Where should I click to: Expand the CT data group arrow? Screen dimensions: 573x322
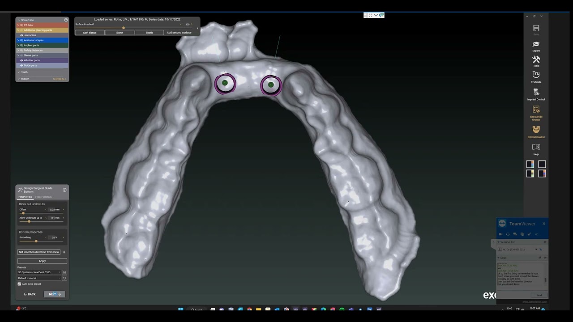pyautogui.click(x=18, y=25)
